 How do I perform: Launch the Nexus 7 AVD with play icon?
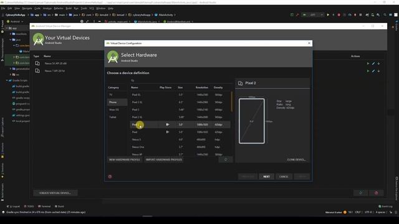tap(368, 71)
